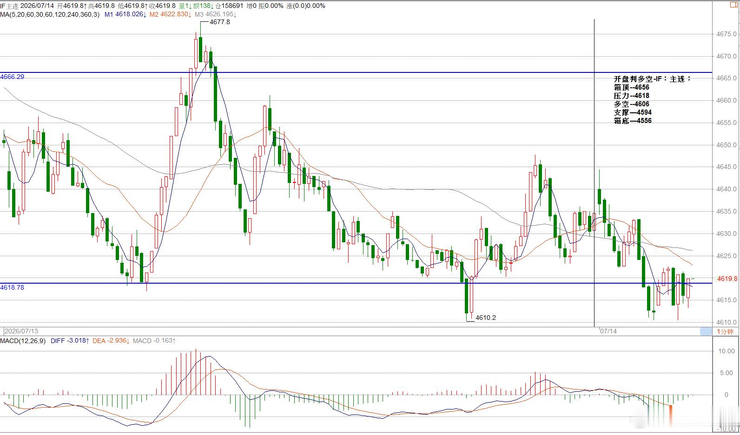The image size is (740, 435).
Task: Click the 箱底 4556 annotation line
Action: (633, 121)
